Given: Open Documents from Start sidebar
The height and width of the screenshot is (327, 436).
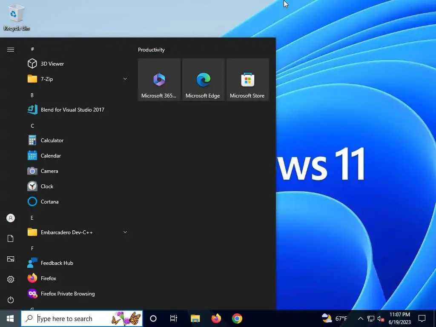Looking at the screenshot, I should pyautogui.click(x=11, y=238).
